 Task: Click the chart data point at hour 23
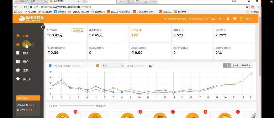(x=251, y=73)
